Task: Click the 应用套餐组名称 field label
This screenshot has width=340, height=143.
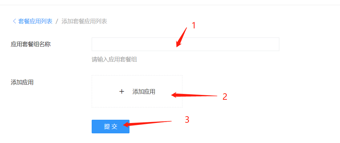Action: click(x=31, y=45)
